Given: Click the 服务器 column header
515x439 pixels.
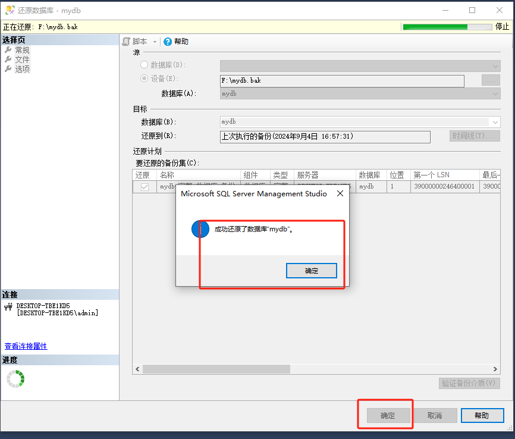Looking at the screenshot, I should [325, 175].
